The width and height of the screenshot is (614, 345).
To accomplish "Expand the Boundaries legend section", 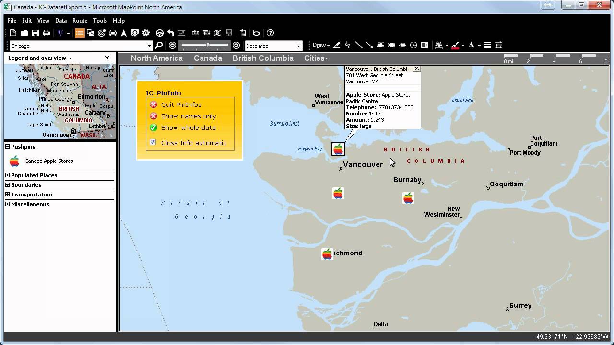I will pyautogui.click(x=8, y=185).
